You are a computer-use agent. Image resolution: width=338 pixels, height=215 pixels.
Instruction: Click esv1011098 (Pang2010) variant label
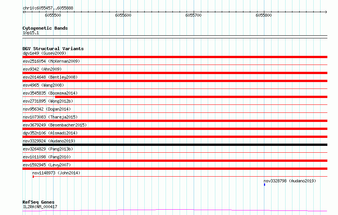click(x=47, y=157)
